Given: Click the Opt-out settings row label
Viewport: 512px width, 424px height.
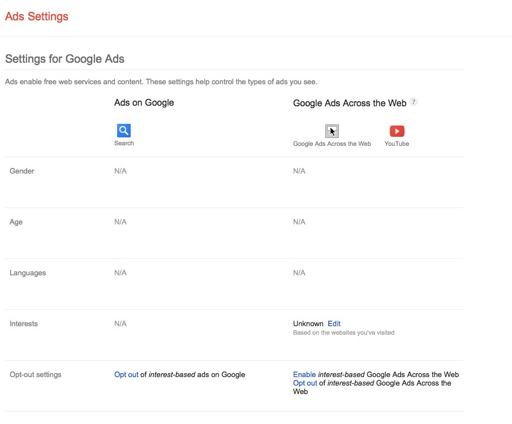Looking at the screenshot, I should [x=36, y=375].
